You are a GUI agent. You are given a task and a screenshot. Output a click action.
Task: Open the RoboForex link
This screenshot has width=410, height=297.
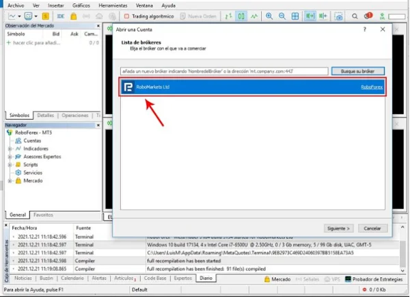[x=372, y=87]
